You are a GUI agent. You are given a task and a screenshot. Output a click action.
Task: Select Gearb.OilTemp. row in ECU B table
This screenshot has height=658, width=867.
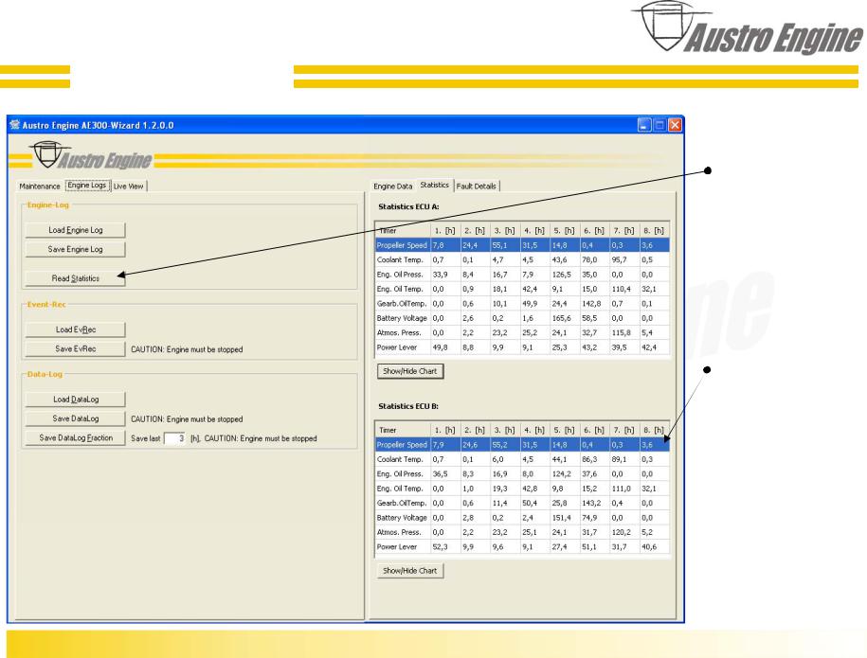(522, 504)
